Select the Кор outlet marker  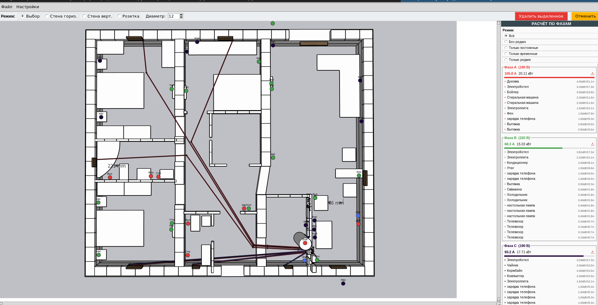pyautogui.click(x=314, y=220)
